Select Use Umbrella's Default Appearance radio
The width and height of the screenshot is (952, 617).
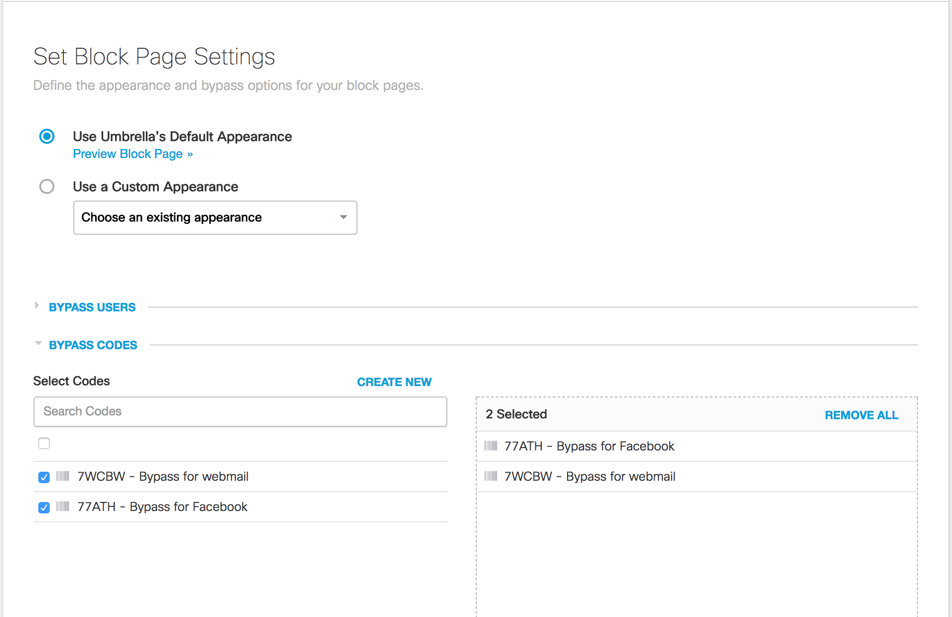coord(47,136)
